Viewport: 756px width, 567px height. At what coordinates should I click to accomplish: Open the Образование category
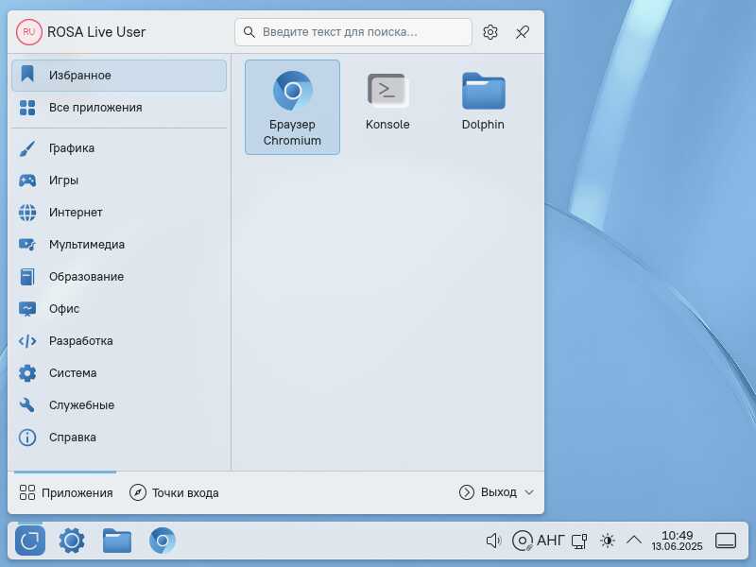[x=119, y=277]
